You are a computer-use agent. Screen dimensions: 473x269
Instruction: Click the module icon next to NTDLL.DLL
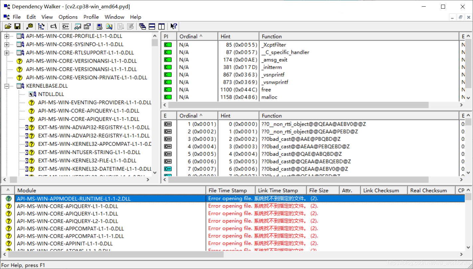pos(33,94)
